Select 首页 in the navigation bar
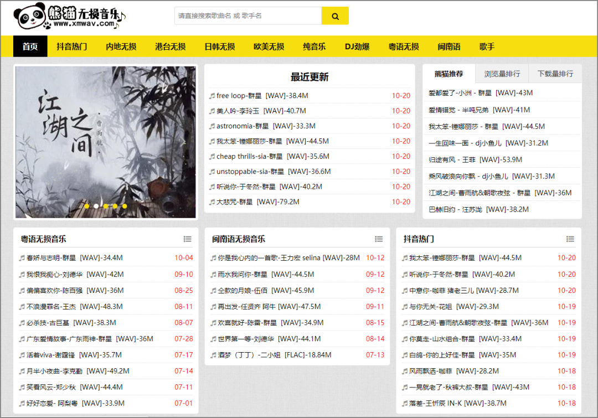This screenshot has height=418, width=598. pos(30,47)
